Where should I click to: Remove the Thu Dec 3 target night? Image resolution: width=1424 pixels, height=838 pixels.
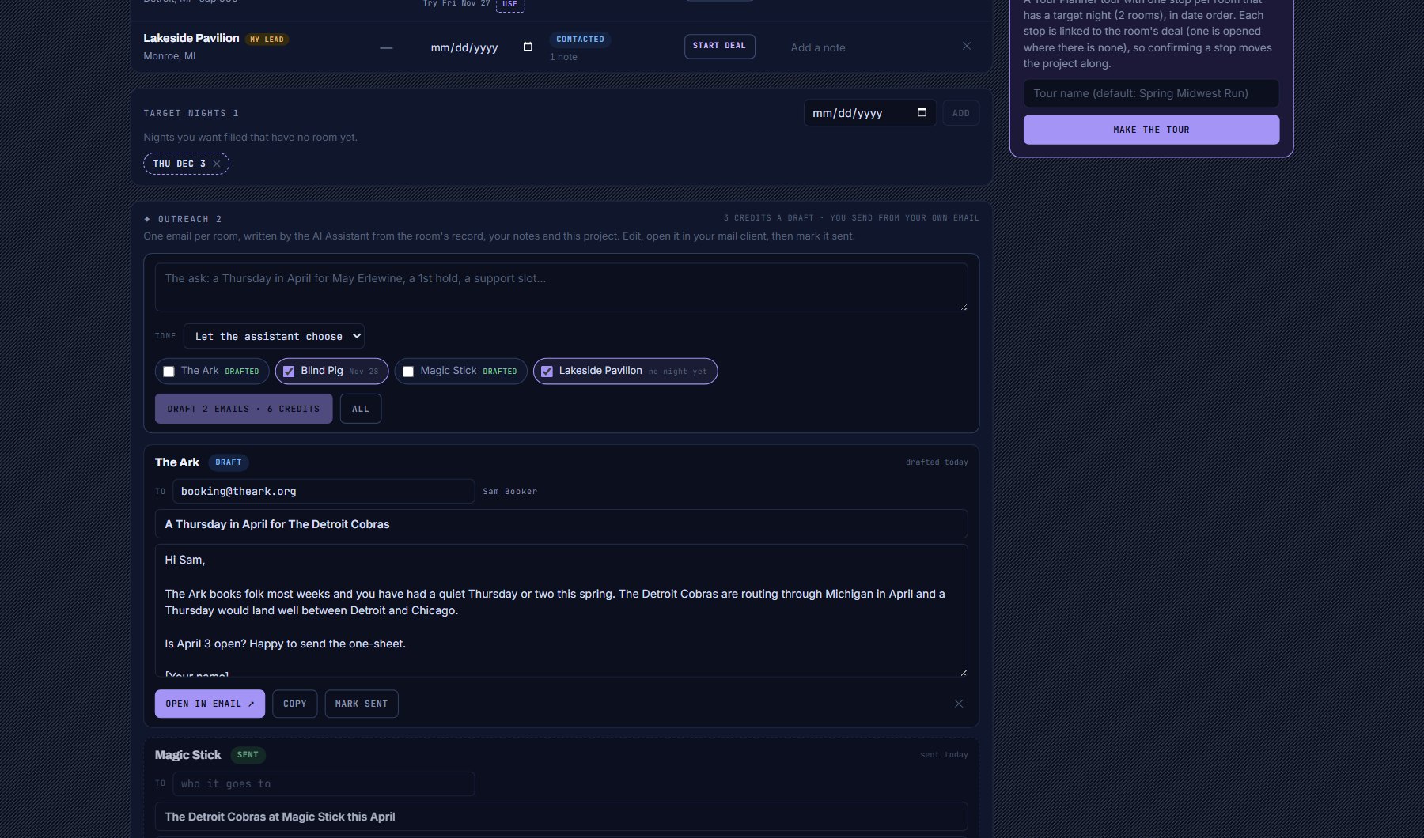click(x=217, y=164)
